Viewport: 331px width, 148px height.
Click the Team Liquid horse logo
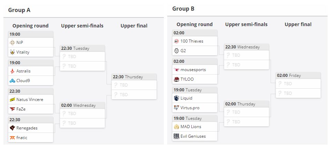pyautogui.click(x=177, y=98)
